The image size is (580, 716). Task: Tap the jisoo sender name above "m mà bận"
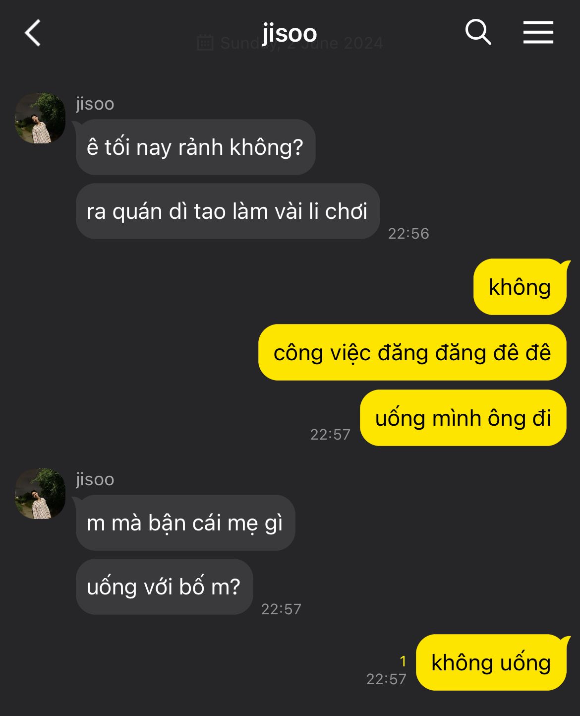(95, 479)
